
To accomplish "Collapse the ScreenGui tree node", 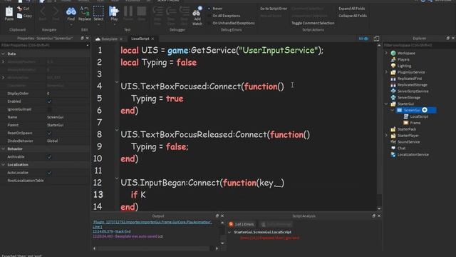I will pos(393,110).
